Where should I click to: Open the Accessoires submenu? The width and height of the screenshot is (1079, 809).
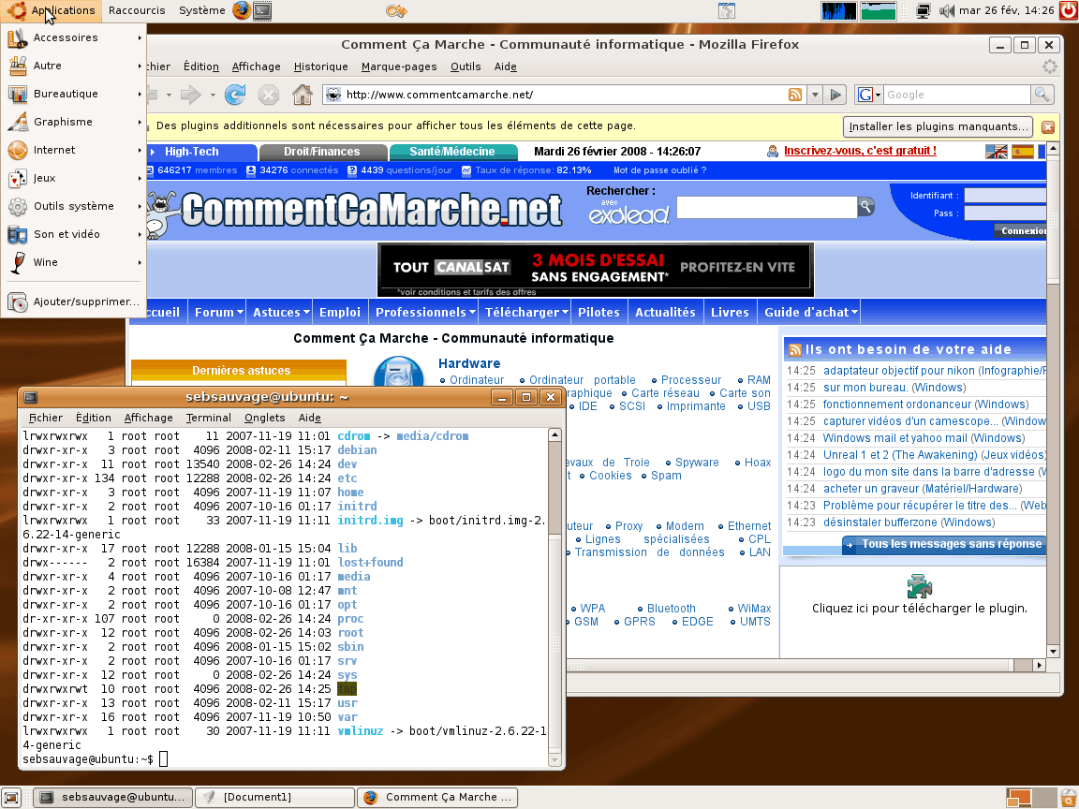point(74,37)
